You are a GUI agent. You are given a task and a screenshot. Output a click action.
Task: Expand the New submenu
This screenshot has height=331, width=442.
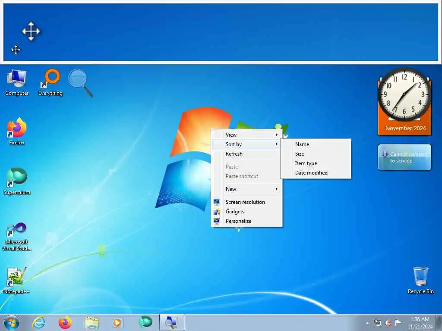click(246, 189)
